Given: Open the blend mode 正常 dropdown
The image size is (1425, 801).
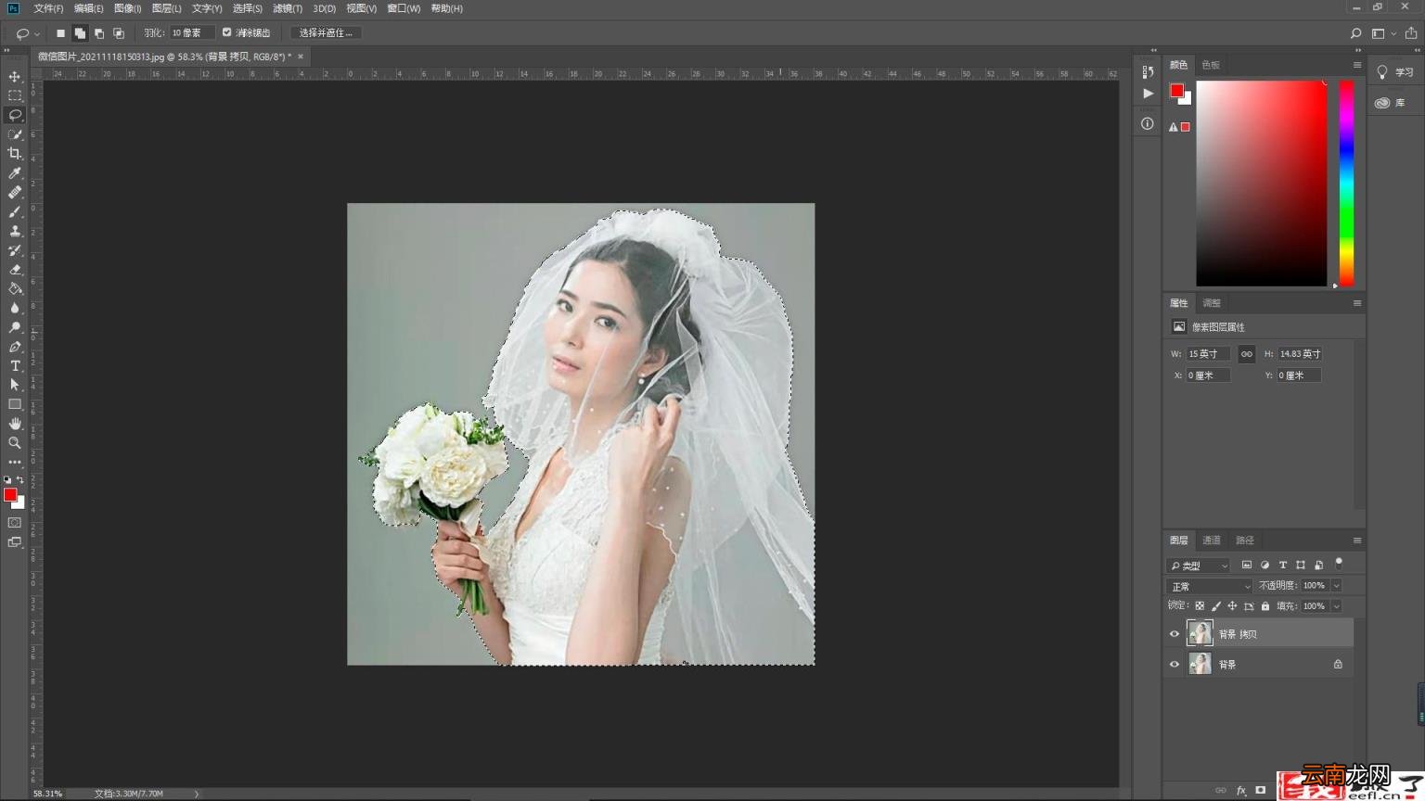Looking at the screenshot, I should 1210,586.
